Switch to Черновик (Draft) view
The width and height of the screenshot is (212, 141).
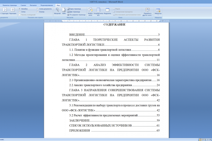pos(13,11)
